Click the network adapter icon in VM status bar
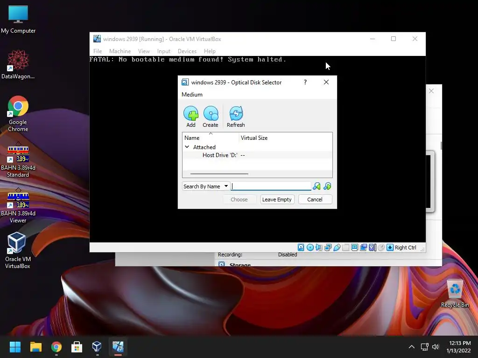Viewport: 478px width, 358px height. click(328, 248)
